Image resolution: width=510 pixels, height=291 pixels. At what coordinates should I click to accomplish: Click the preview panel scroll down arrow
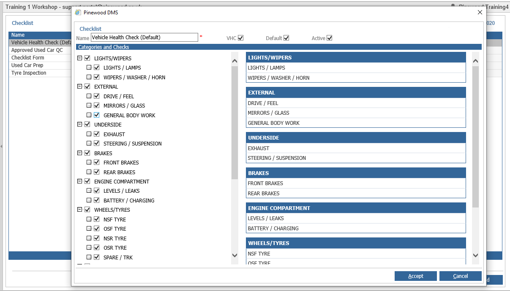475,255
